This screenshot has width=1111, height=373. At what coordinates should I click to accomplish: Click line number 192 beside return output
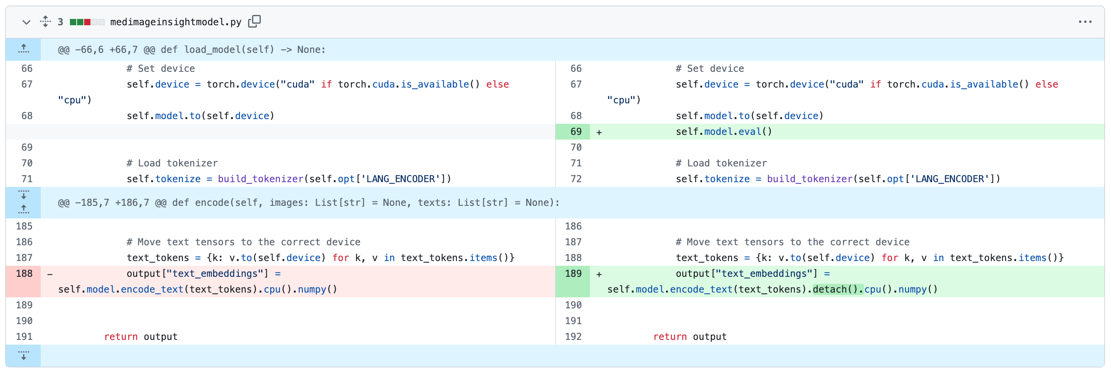pos(573,336)
